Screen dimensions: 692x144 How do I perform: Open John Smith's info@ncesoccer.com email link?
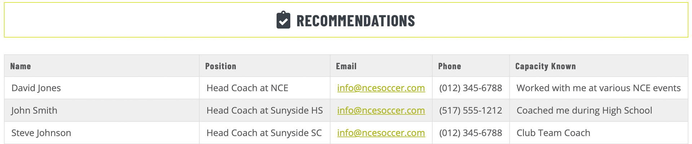(381, 110)
